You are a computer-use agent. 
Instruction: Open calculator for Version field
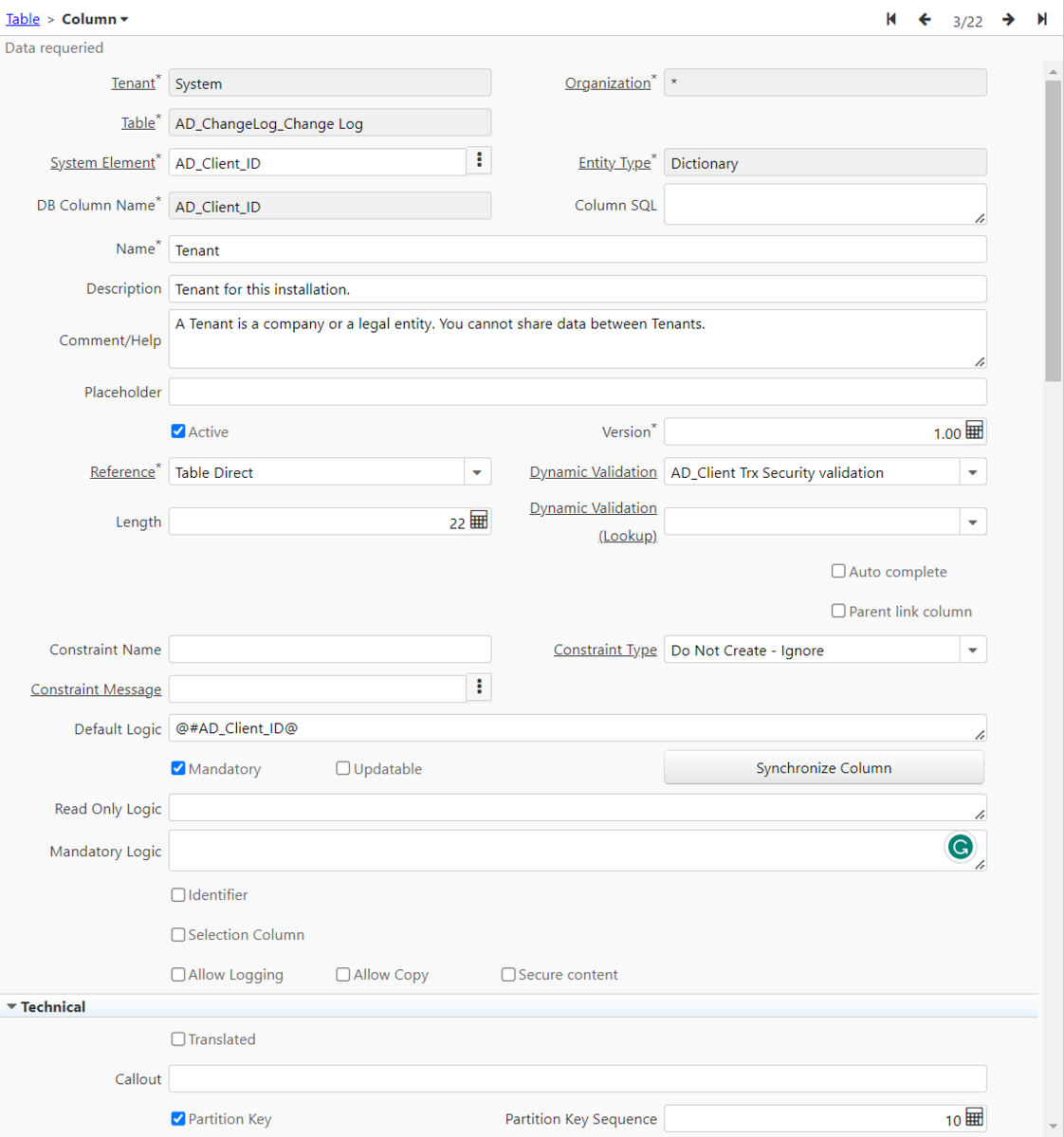coord(974,431)
